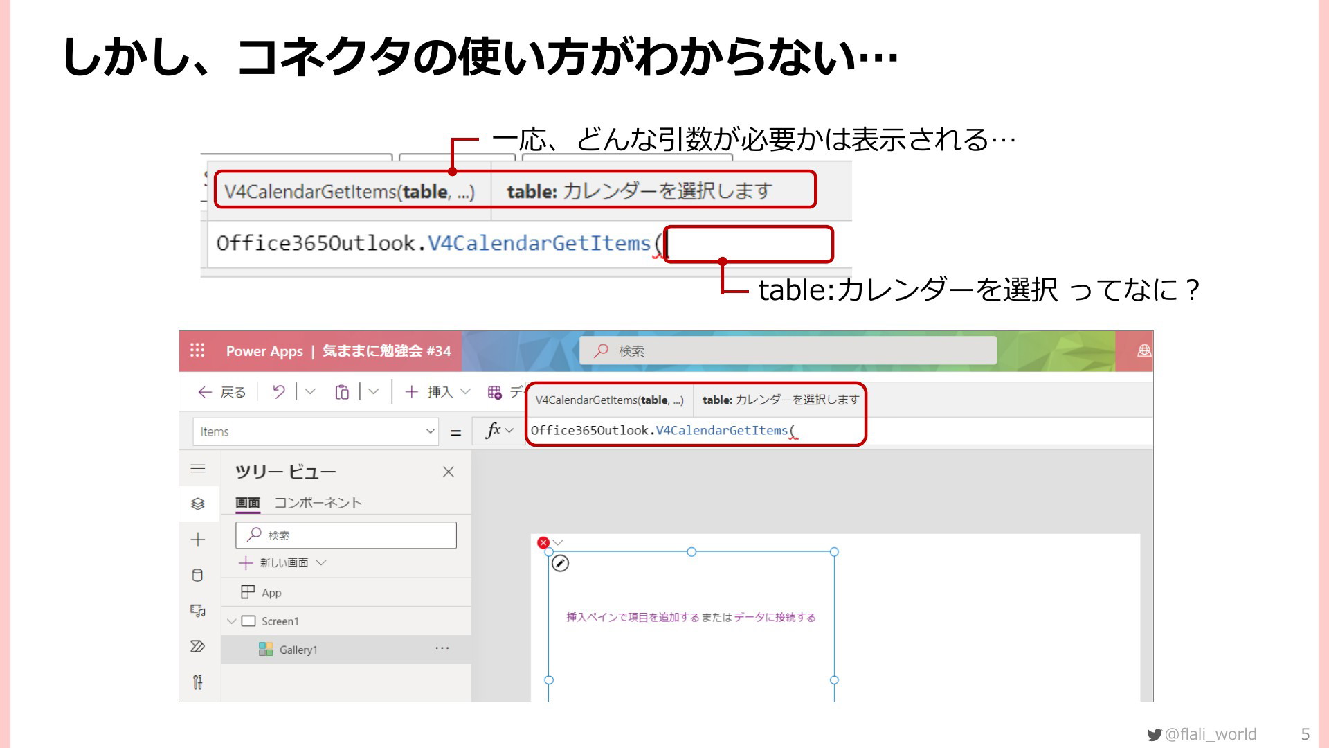Collapse the Screen1 tree node

(x=232, y=621)
